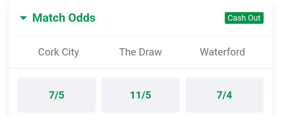The width and height of the screenshot is (281, 116).
Task: Select Waterford odds 7/4
Action: pos(224,95)
